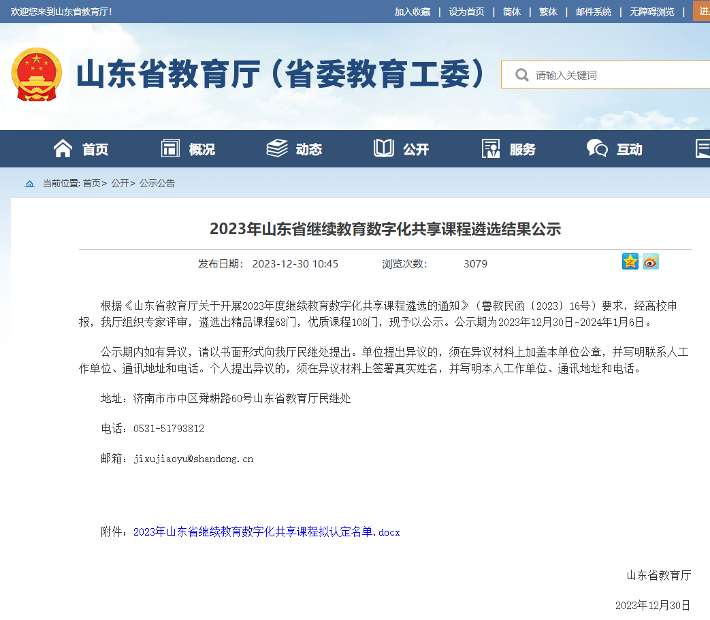Click the 动态 stacked layers icon

[x=277, y=148]
